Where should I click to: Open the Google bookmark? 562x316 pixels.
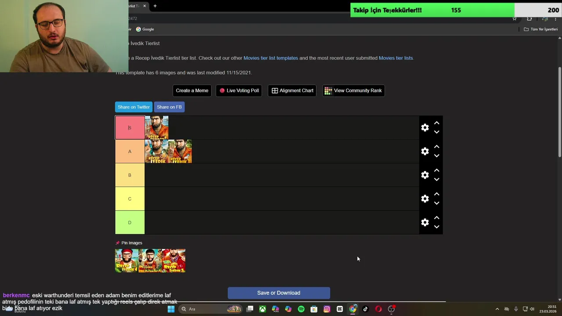(x=145, y=29)
